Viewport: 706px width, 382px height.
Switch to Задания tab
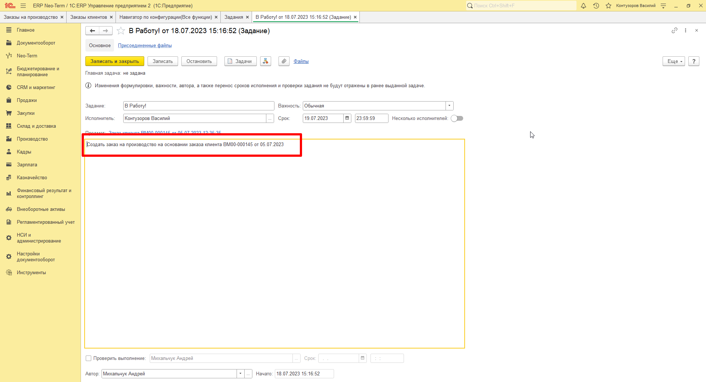[x=234, y=17]
